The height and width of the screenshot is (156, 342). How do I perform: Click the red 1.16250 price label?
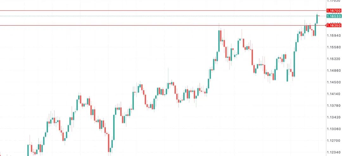[334, 25]
